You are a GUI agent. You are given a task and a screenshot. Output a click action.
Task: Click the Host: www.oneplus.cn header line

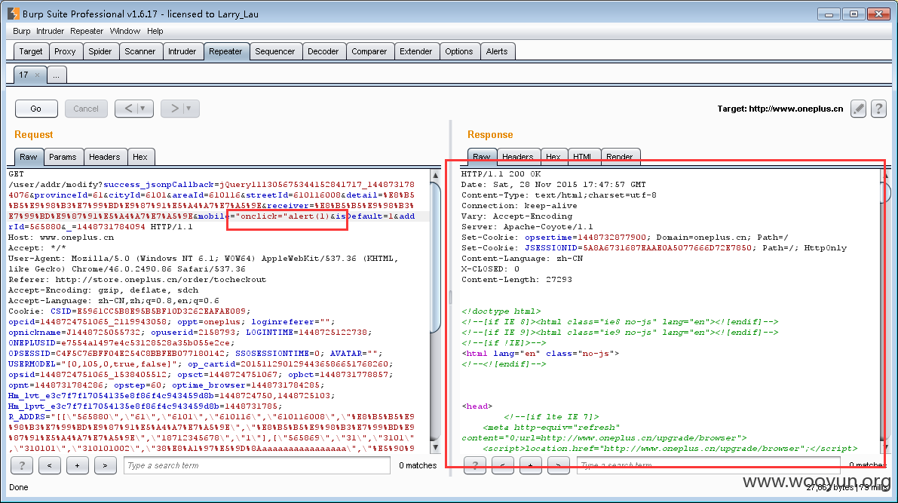[x=61, y=238]
